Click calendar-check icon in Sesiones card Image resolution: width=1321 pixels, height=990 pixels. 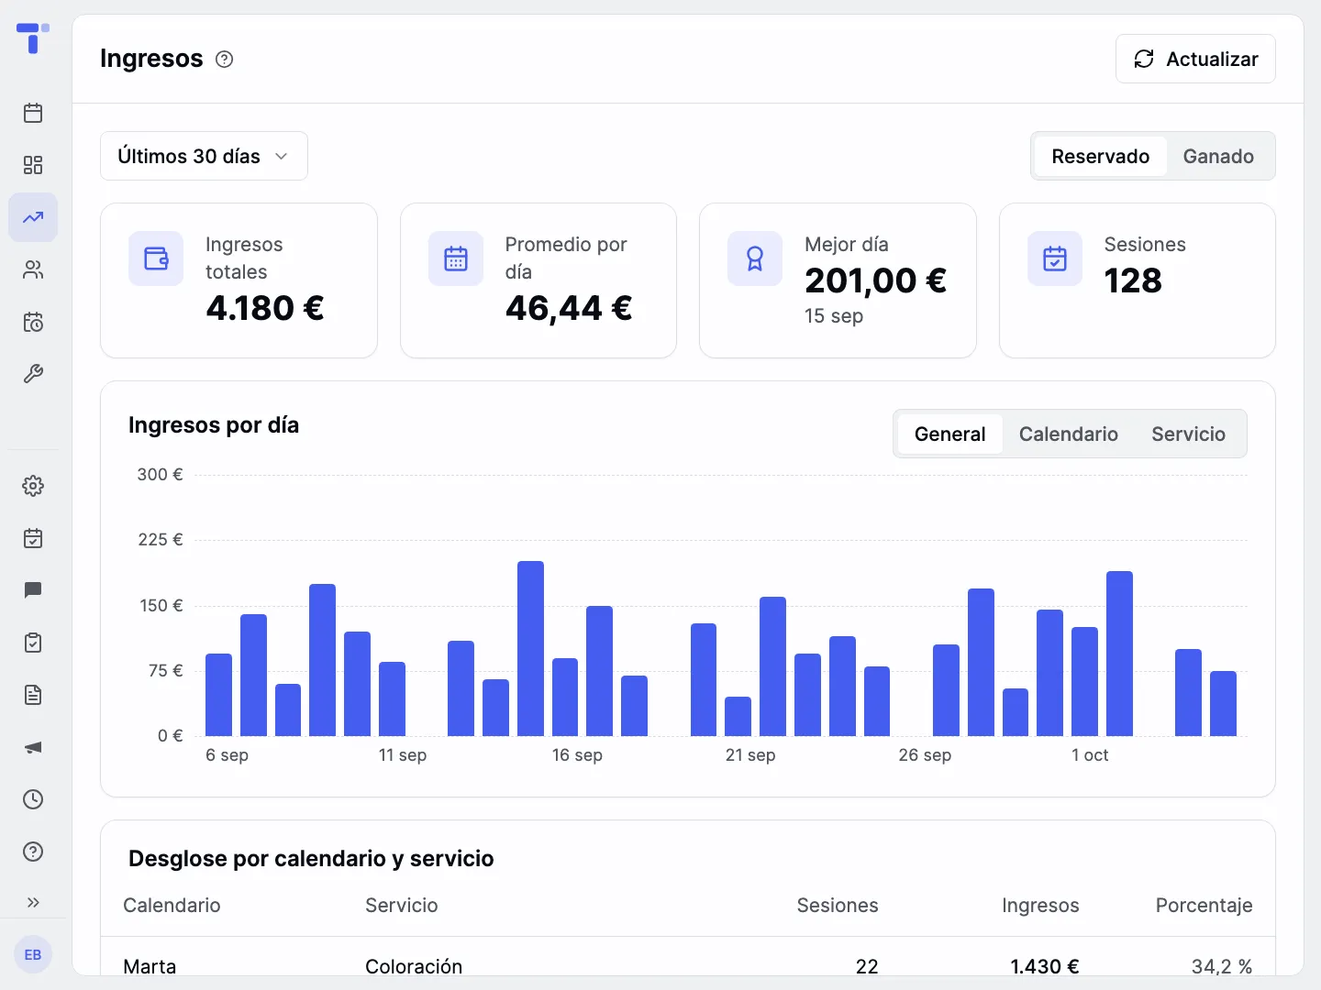(x=1055, y=258)
